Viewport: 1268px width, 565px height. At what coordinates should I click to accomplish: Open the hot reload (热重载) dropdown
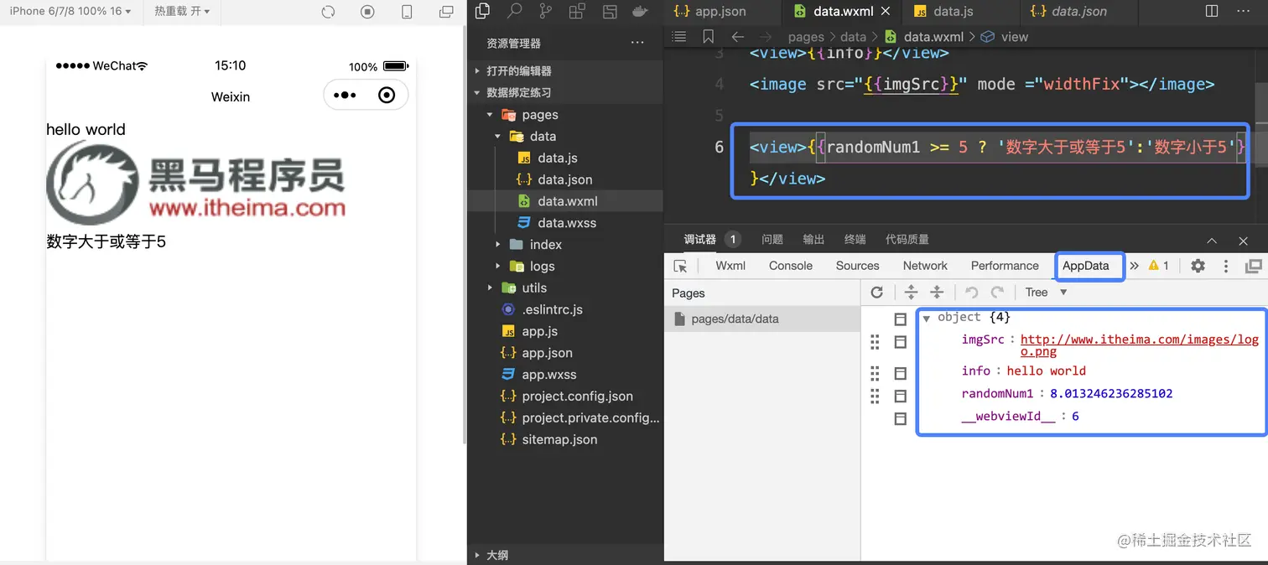[x=182, y=11]
